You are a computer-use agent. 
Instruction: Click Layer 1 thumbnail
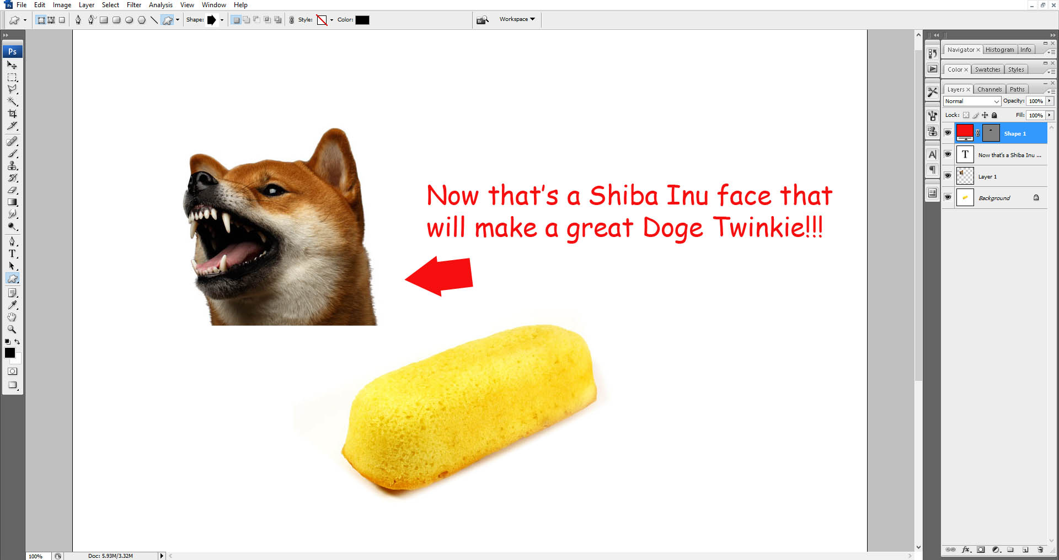coord(965,176)
